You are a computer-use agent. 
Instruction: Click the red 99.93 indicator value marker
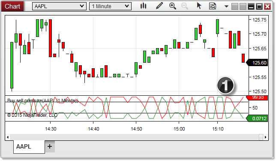[257, 97]
